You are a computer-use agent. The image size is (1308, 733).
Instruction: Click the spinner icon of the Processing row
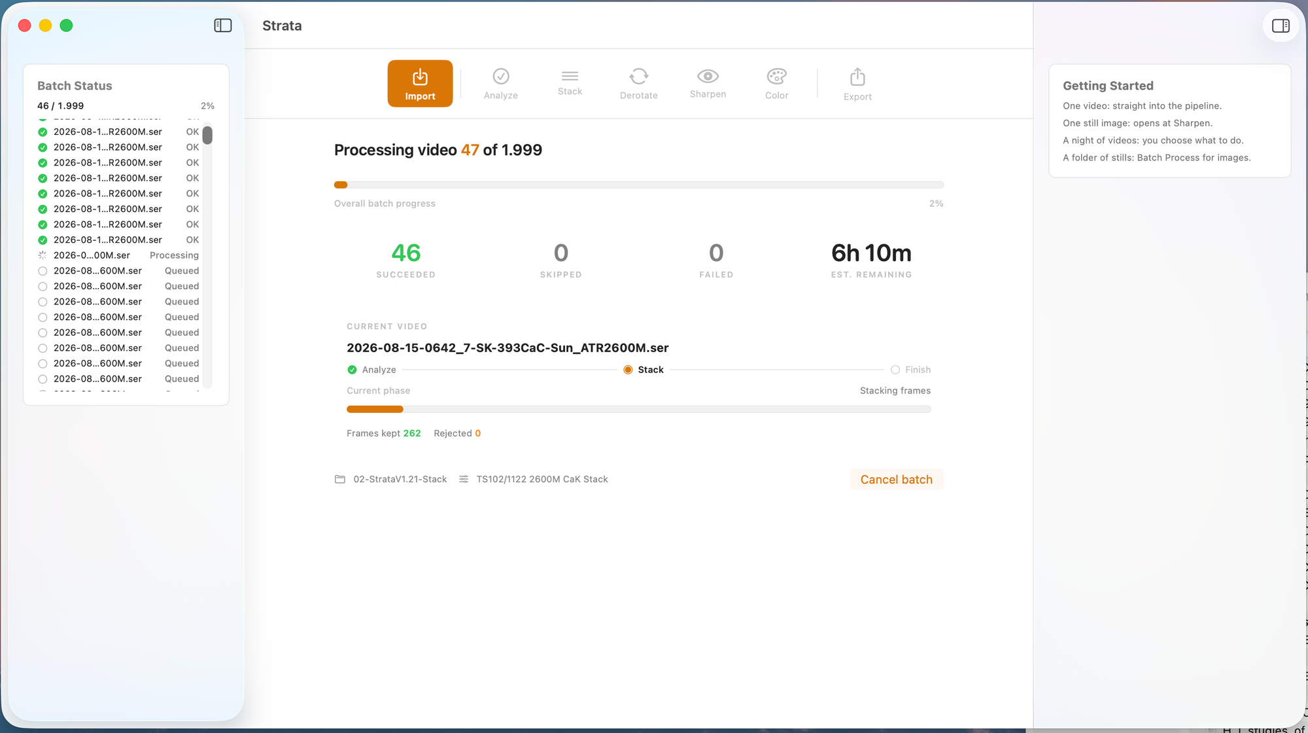(43, 255)
